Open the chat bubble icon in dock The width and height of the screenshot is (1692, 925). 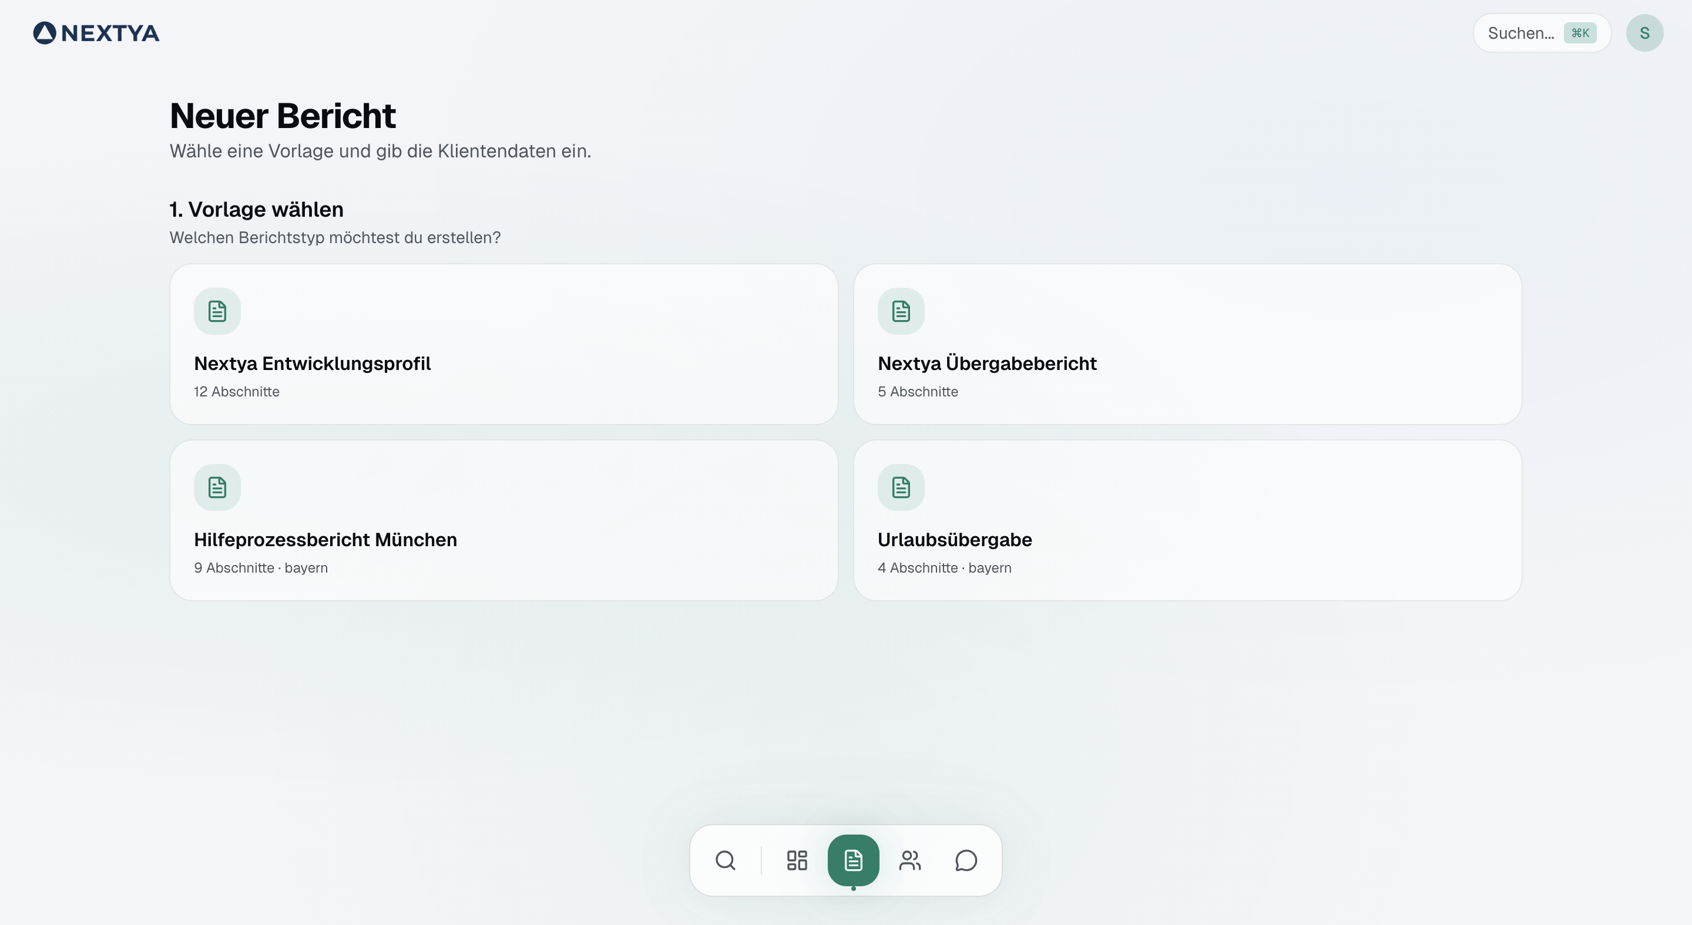coord(965,860)
